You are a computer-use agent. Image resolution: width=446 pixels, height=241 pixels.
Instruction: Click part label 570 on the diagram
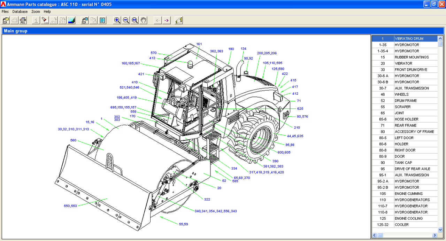click(154, 53)
